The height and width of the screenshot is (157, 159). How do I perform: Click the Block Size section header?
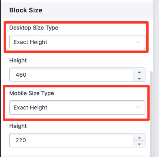click(26, 10)
